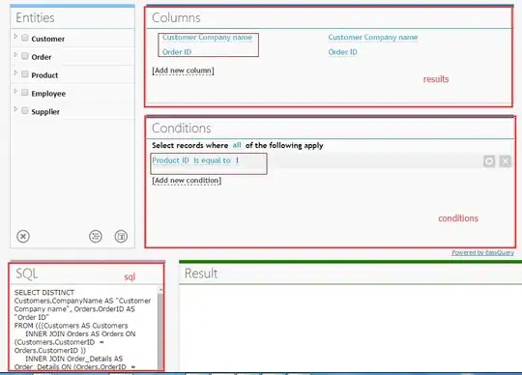Check the Customer entity checkbox
The image size is (522, 375).
24,38
